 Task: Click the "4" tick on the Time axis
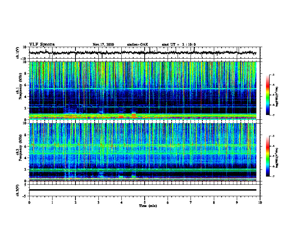click(x=122, y=203)
